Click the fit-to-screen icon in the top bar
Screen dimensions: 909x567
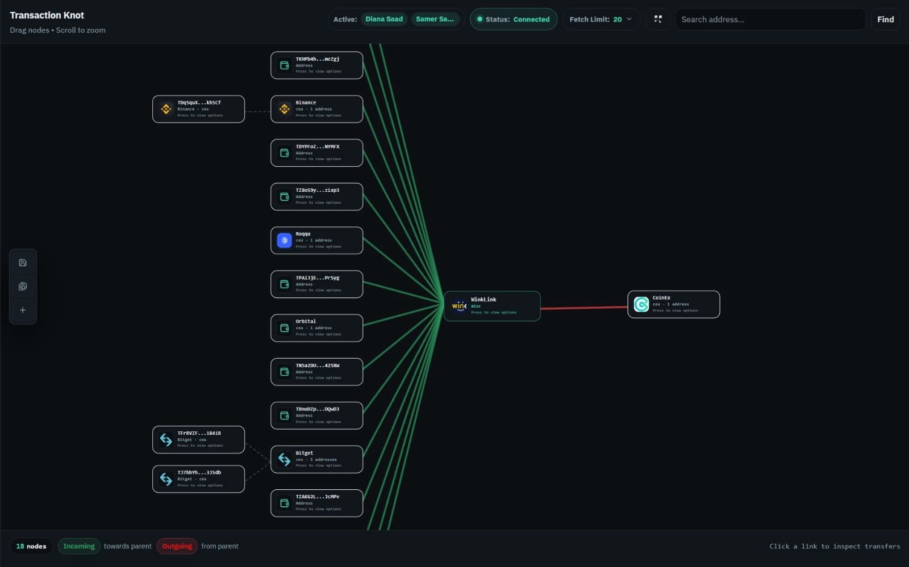(x=658, y=19)
